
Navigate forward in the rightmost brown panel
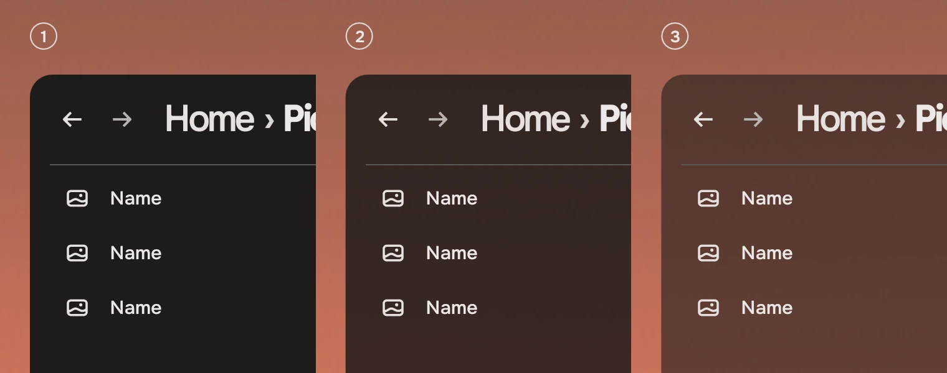coord(753,119)
